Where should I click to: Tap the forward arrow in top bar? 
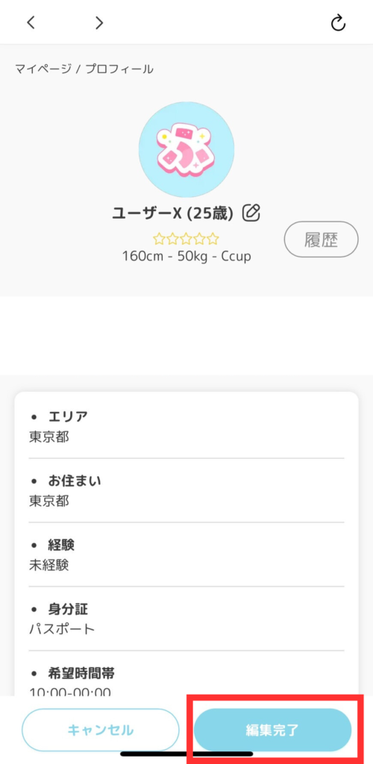99,22
